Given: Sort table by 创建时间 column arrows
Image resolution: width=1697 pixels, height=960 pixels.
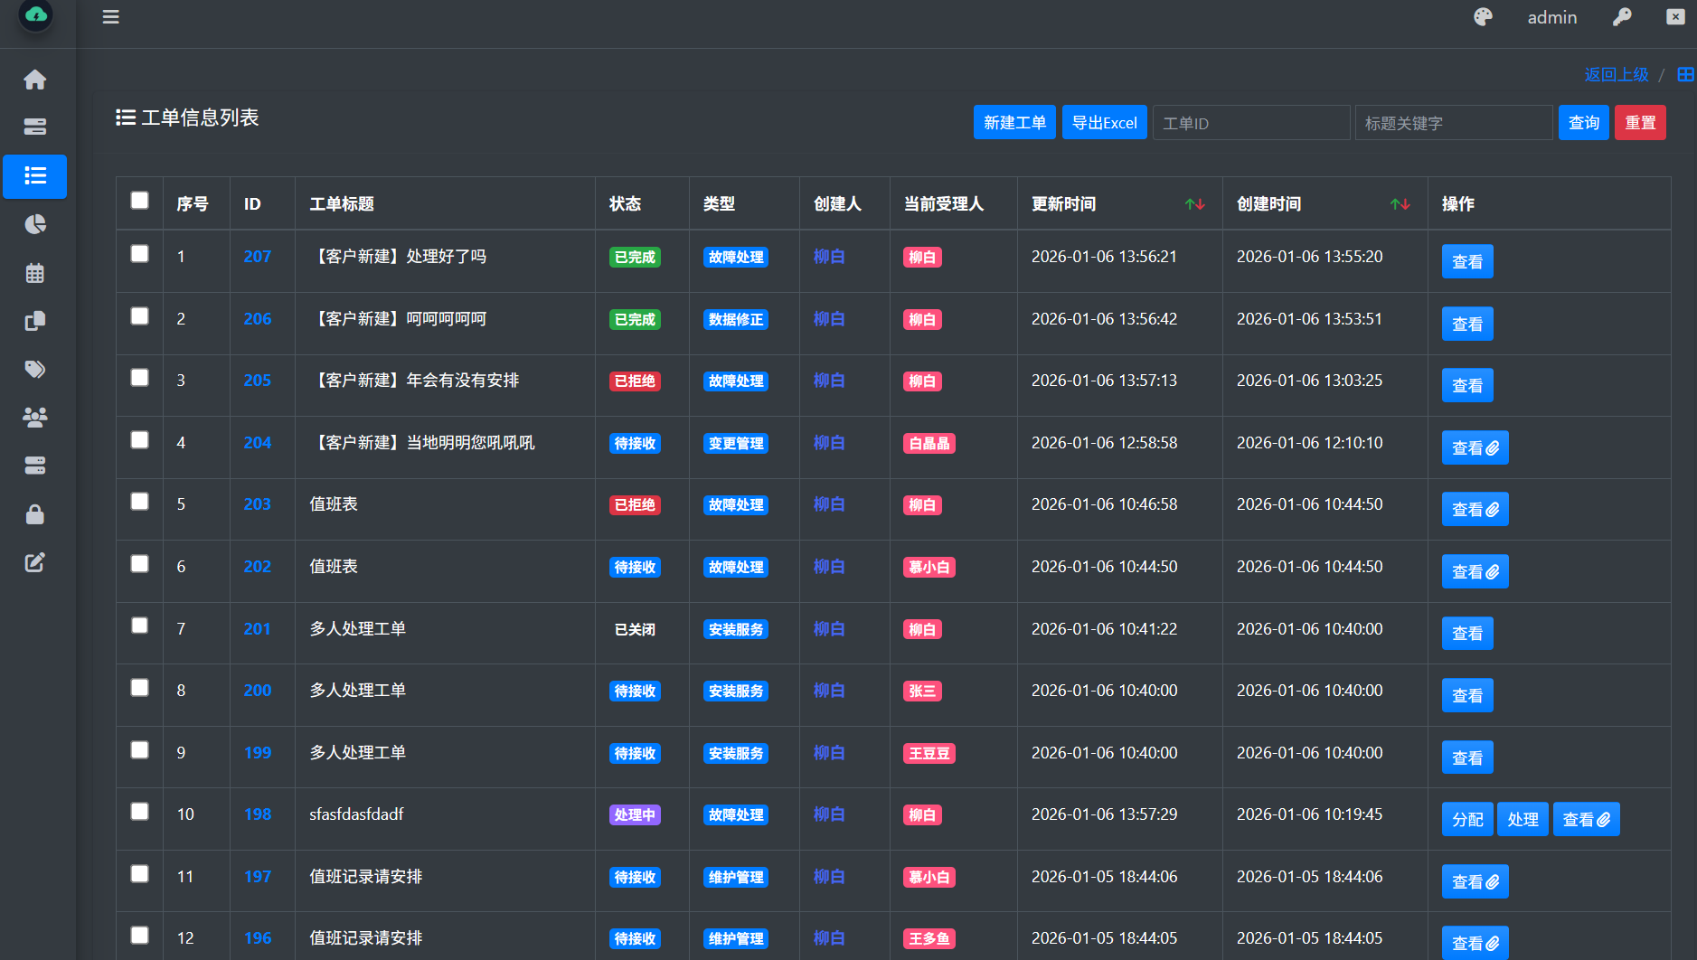Looking at the screenshot, I should [1401, 203].
